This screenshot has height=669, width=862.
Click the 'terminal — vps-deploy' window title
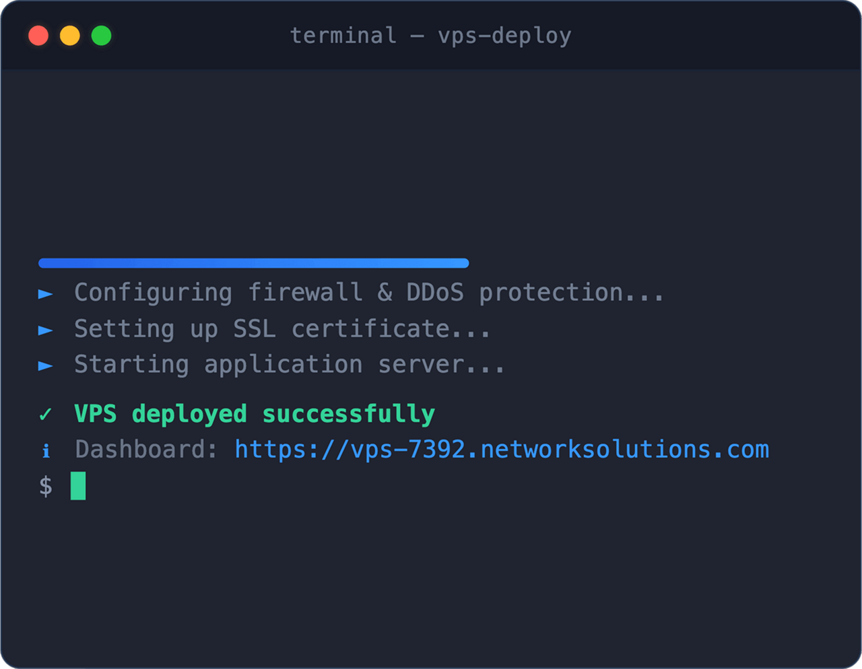point(431,36)
